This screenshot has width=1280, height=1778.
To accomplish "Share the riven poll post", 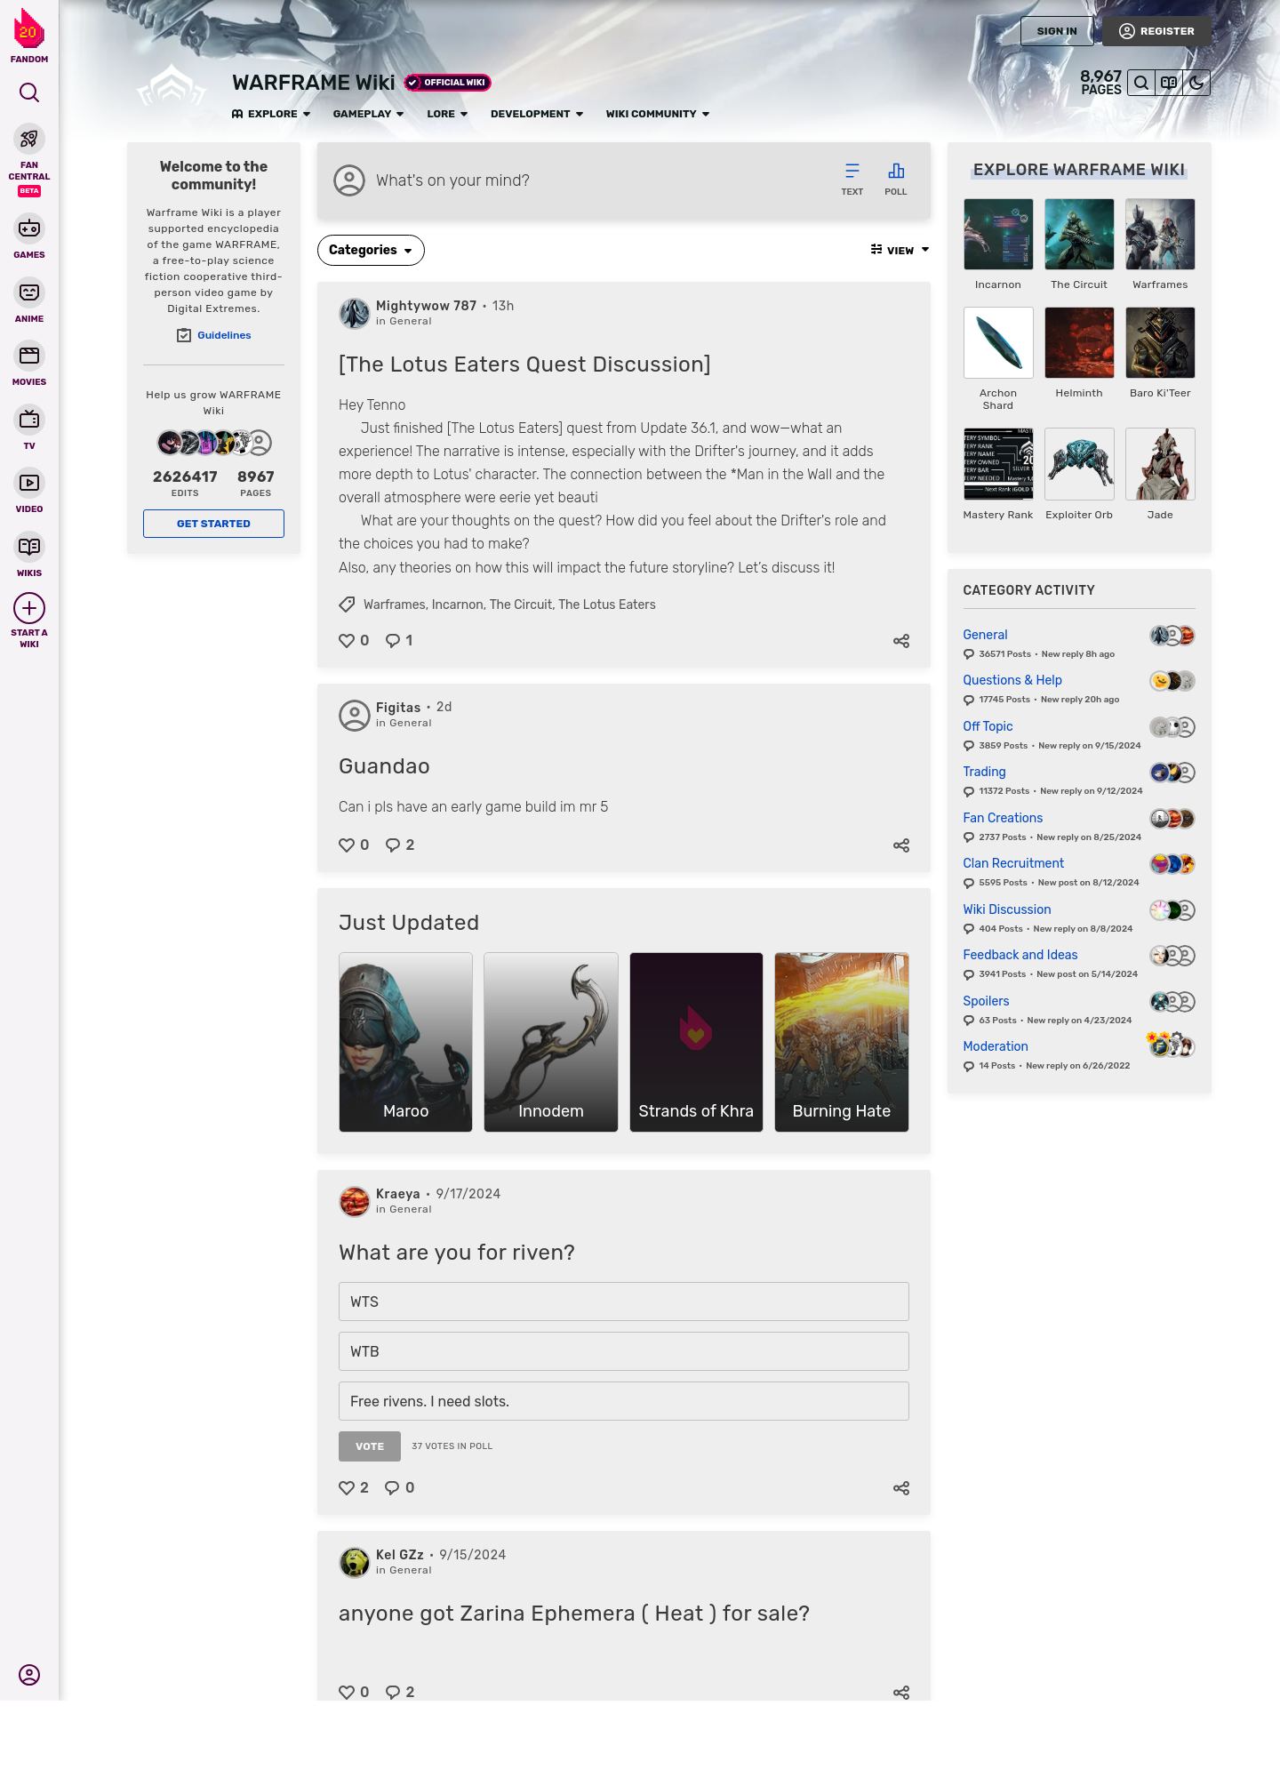I will tap(901, 1488).
